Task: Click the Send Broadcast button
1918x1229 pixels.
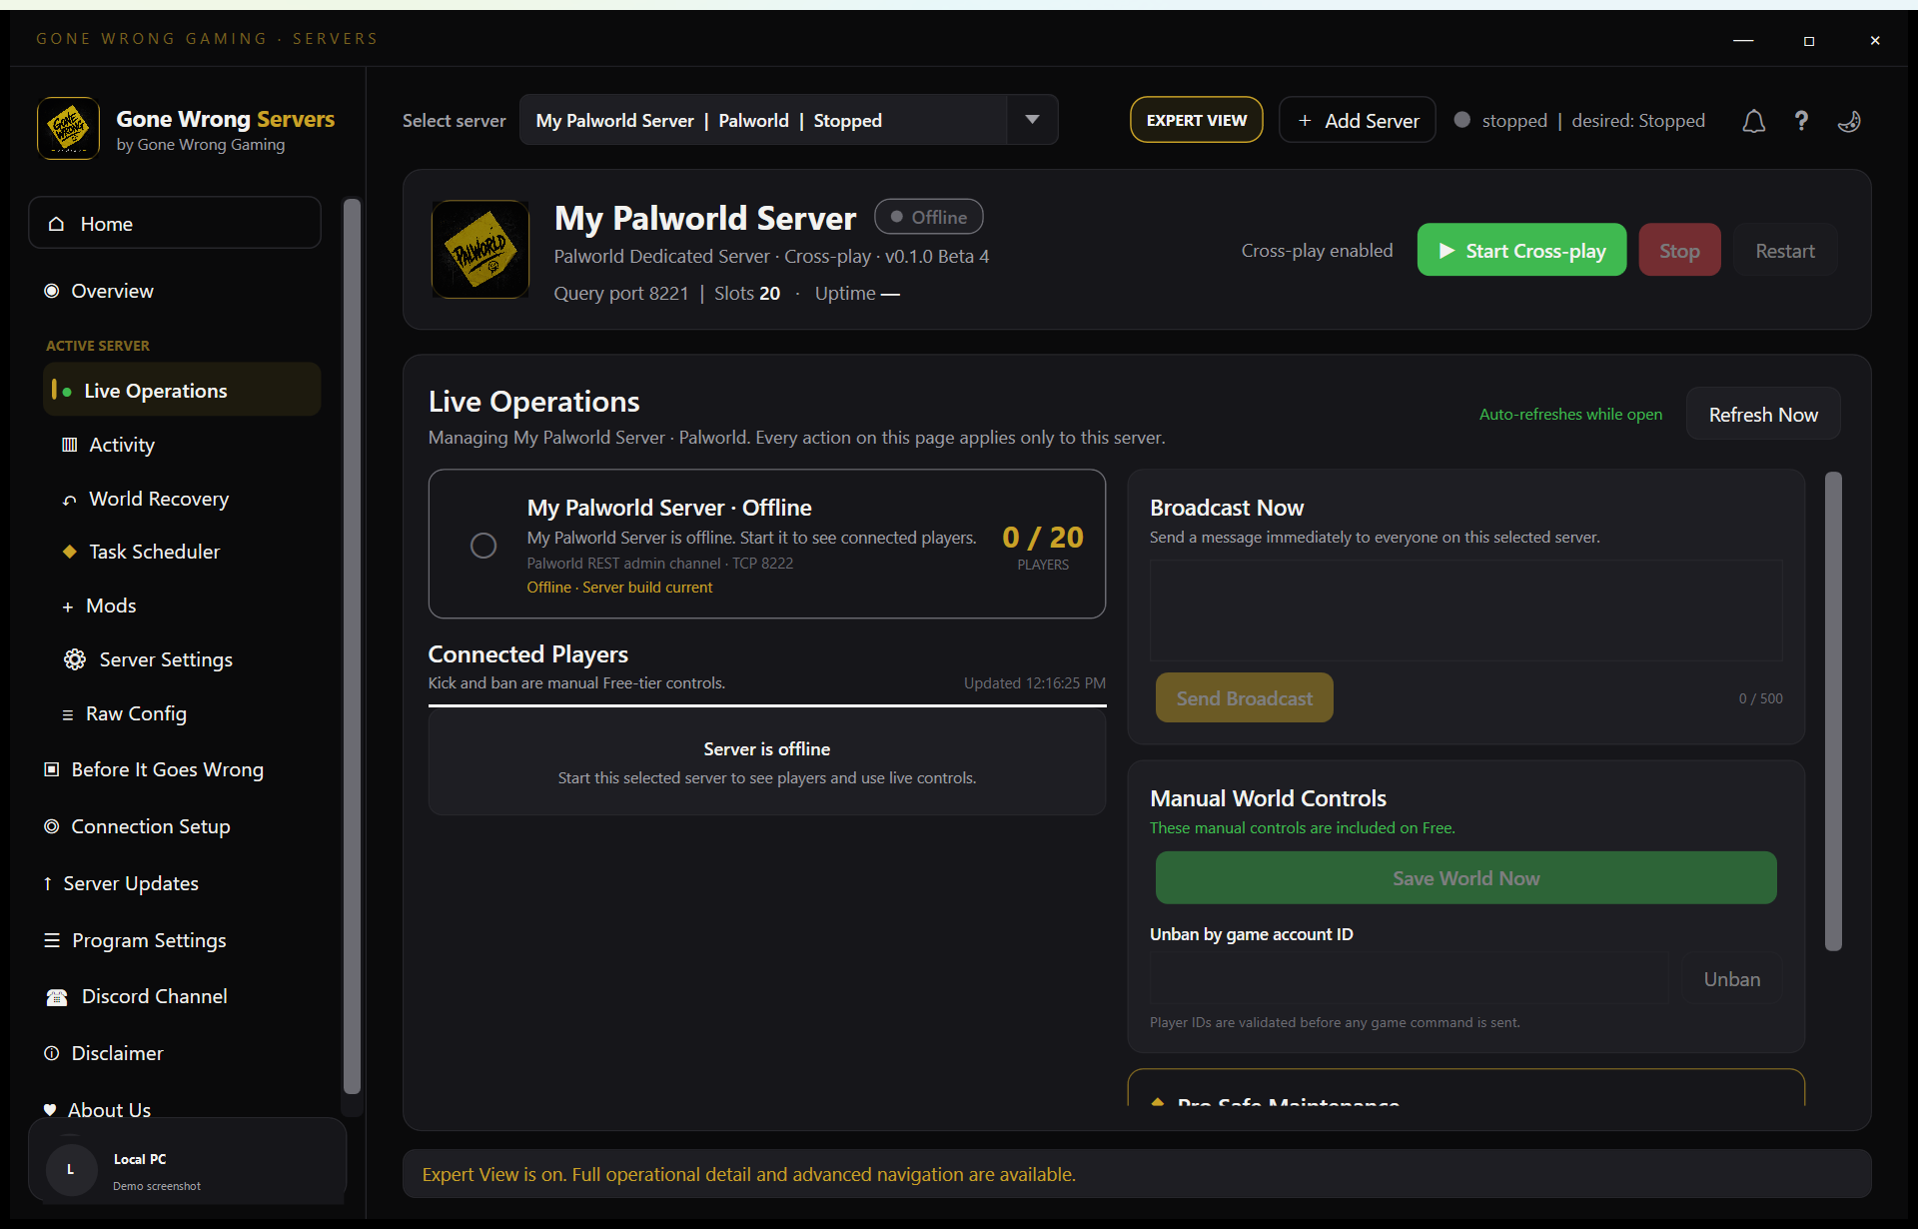Action: point(1244,697)
